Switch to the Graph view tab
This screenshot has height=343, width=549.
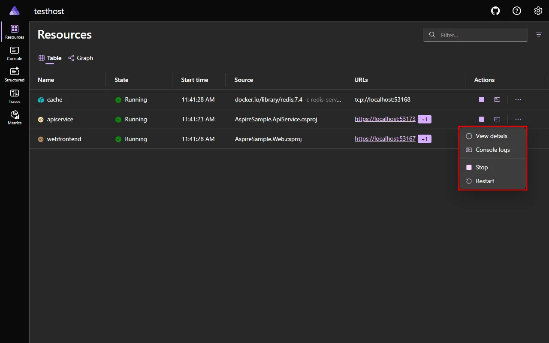(x=81, y=58)
